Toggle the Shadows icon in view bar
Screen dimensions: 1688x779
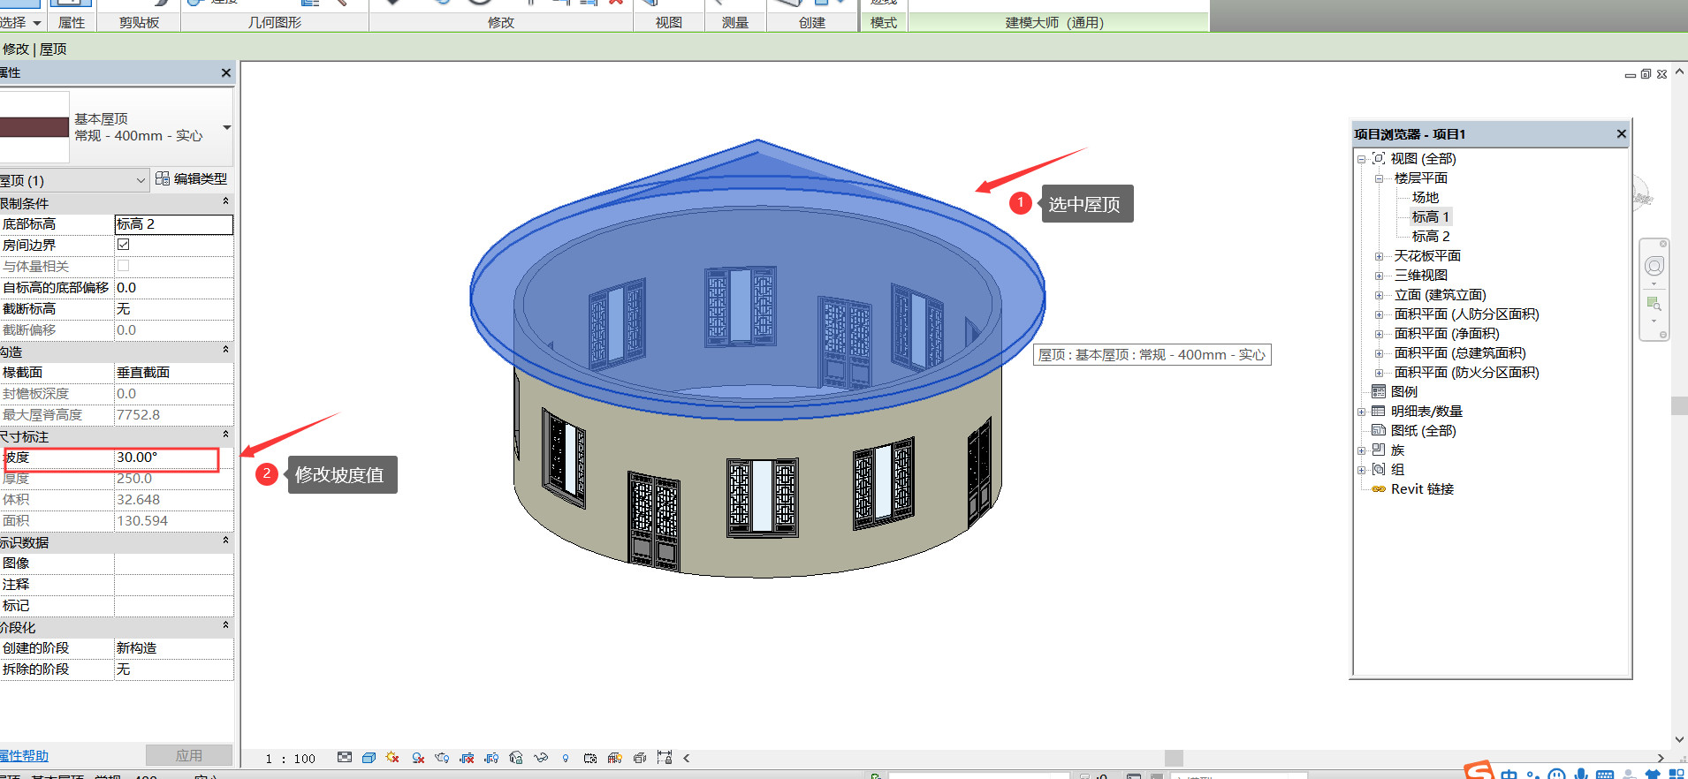(418, 758)
